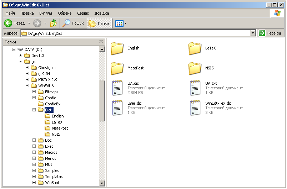Close the Folders side panel
The height and width of the screenshot is (189, 287).
coord(101,42)
